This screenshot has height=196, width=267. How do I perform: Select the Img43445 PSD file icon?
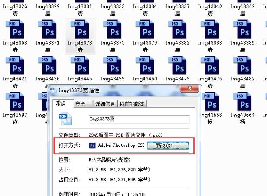(x=80, y=65)
